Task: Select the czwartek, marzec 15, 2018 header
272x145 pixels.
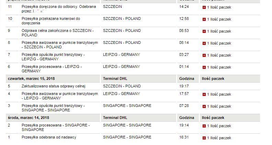Action: [x=31, y=78]
